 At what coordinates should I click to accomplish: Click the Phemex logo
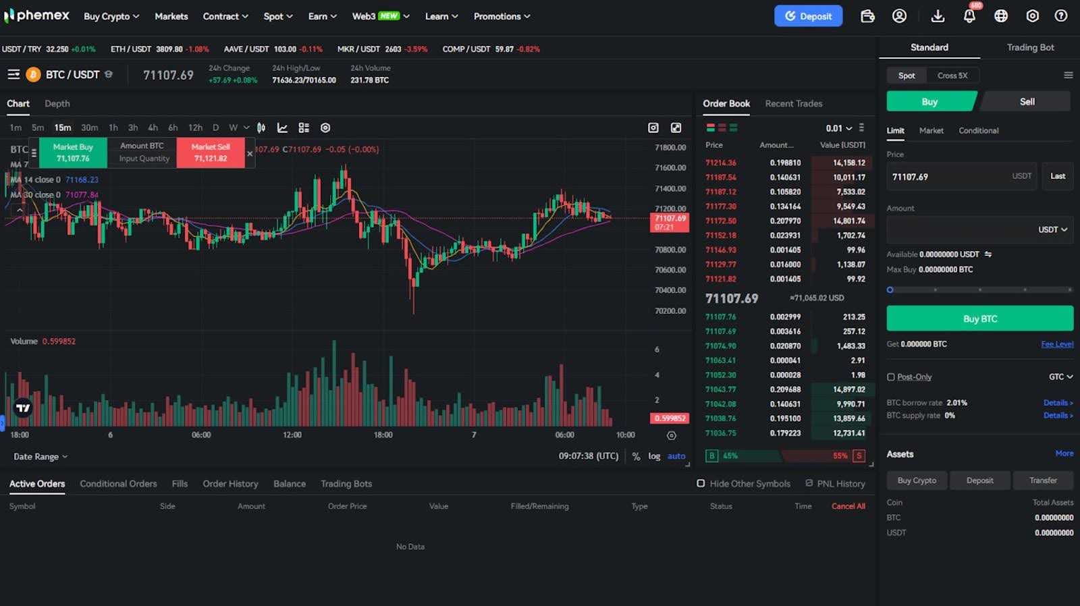tap(36, 16)
